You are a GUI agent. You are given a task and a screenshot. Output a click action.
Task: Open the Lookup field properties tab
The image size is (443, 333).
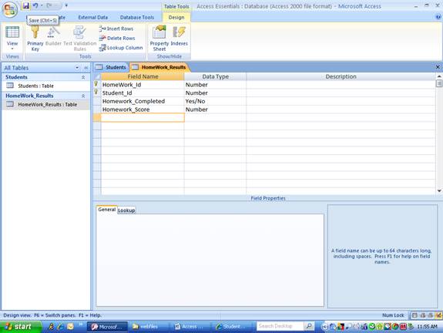126,210
